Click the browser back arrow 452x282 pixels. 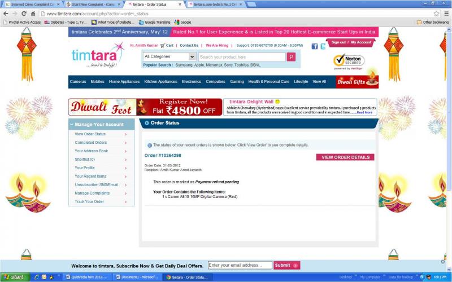[6, 14]
